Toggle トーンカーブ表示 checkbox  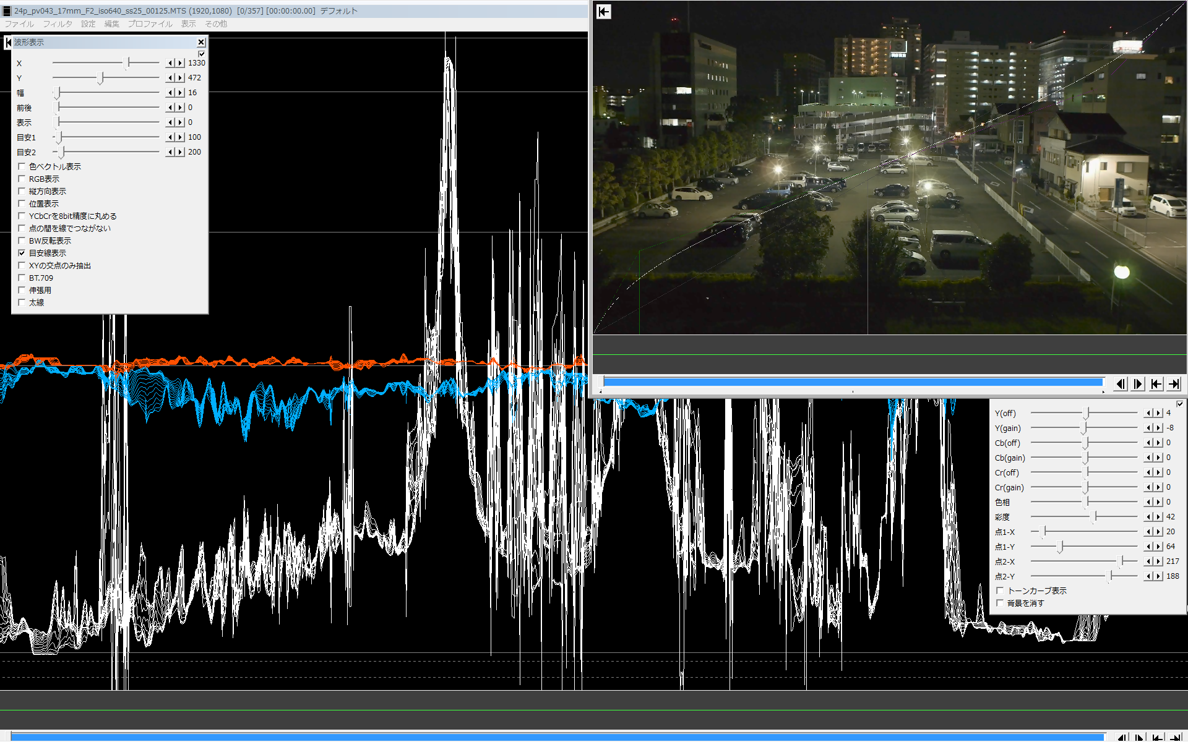click(x=1000, y=591)
